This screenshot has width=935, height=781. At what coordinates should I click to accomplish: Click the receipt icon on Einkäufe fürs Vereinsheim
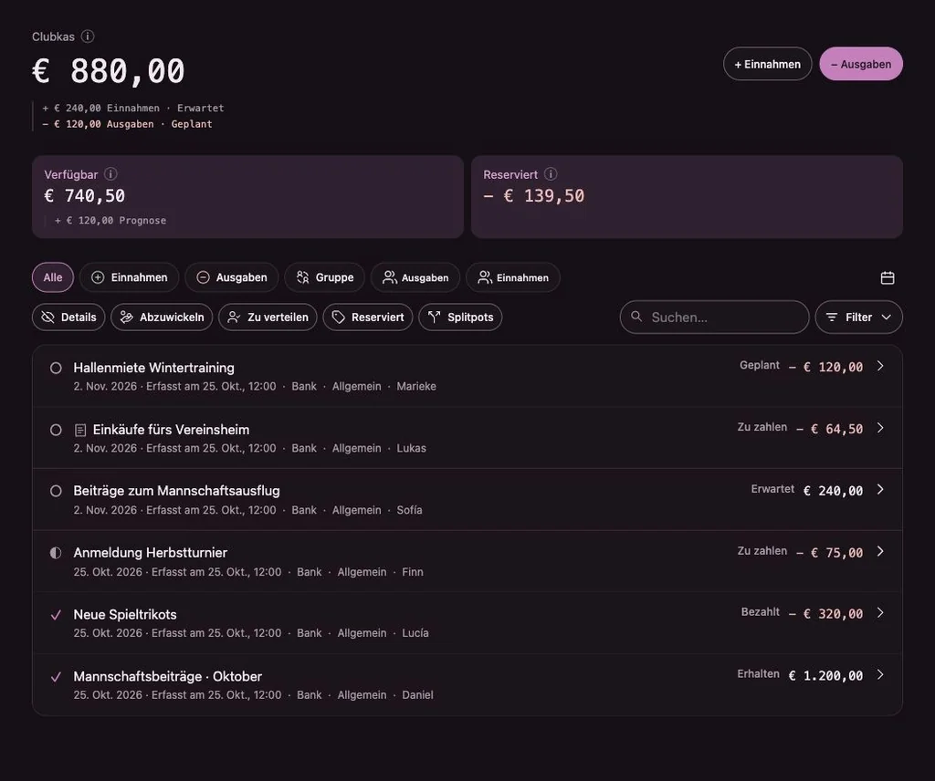click(80, 430)
